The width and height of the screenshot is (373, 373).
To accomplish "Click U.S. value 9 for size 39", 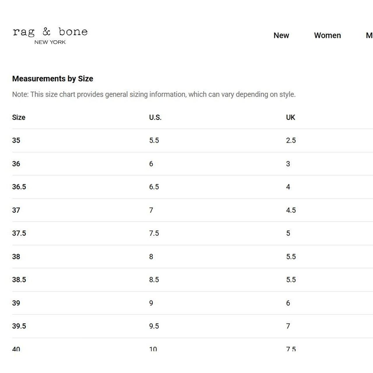I will click(151, 303).
